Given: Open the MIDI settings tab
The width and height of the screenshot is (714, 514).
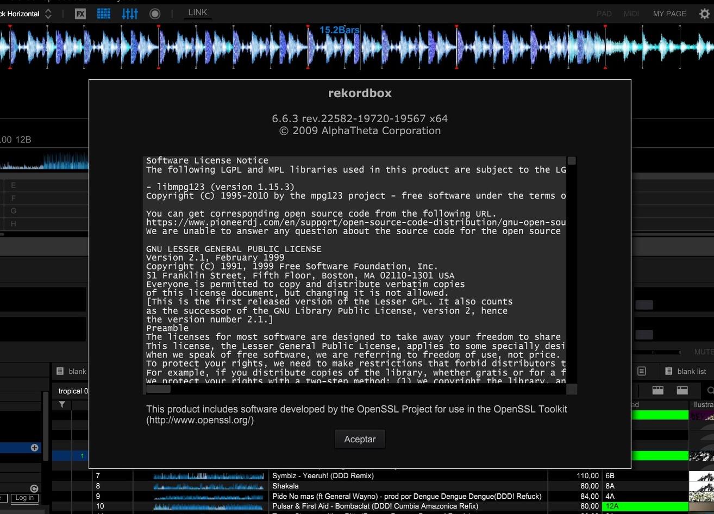Looking at the screenshot, I should click(x=631, y=14).
